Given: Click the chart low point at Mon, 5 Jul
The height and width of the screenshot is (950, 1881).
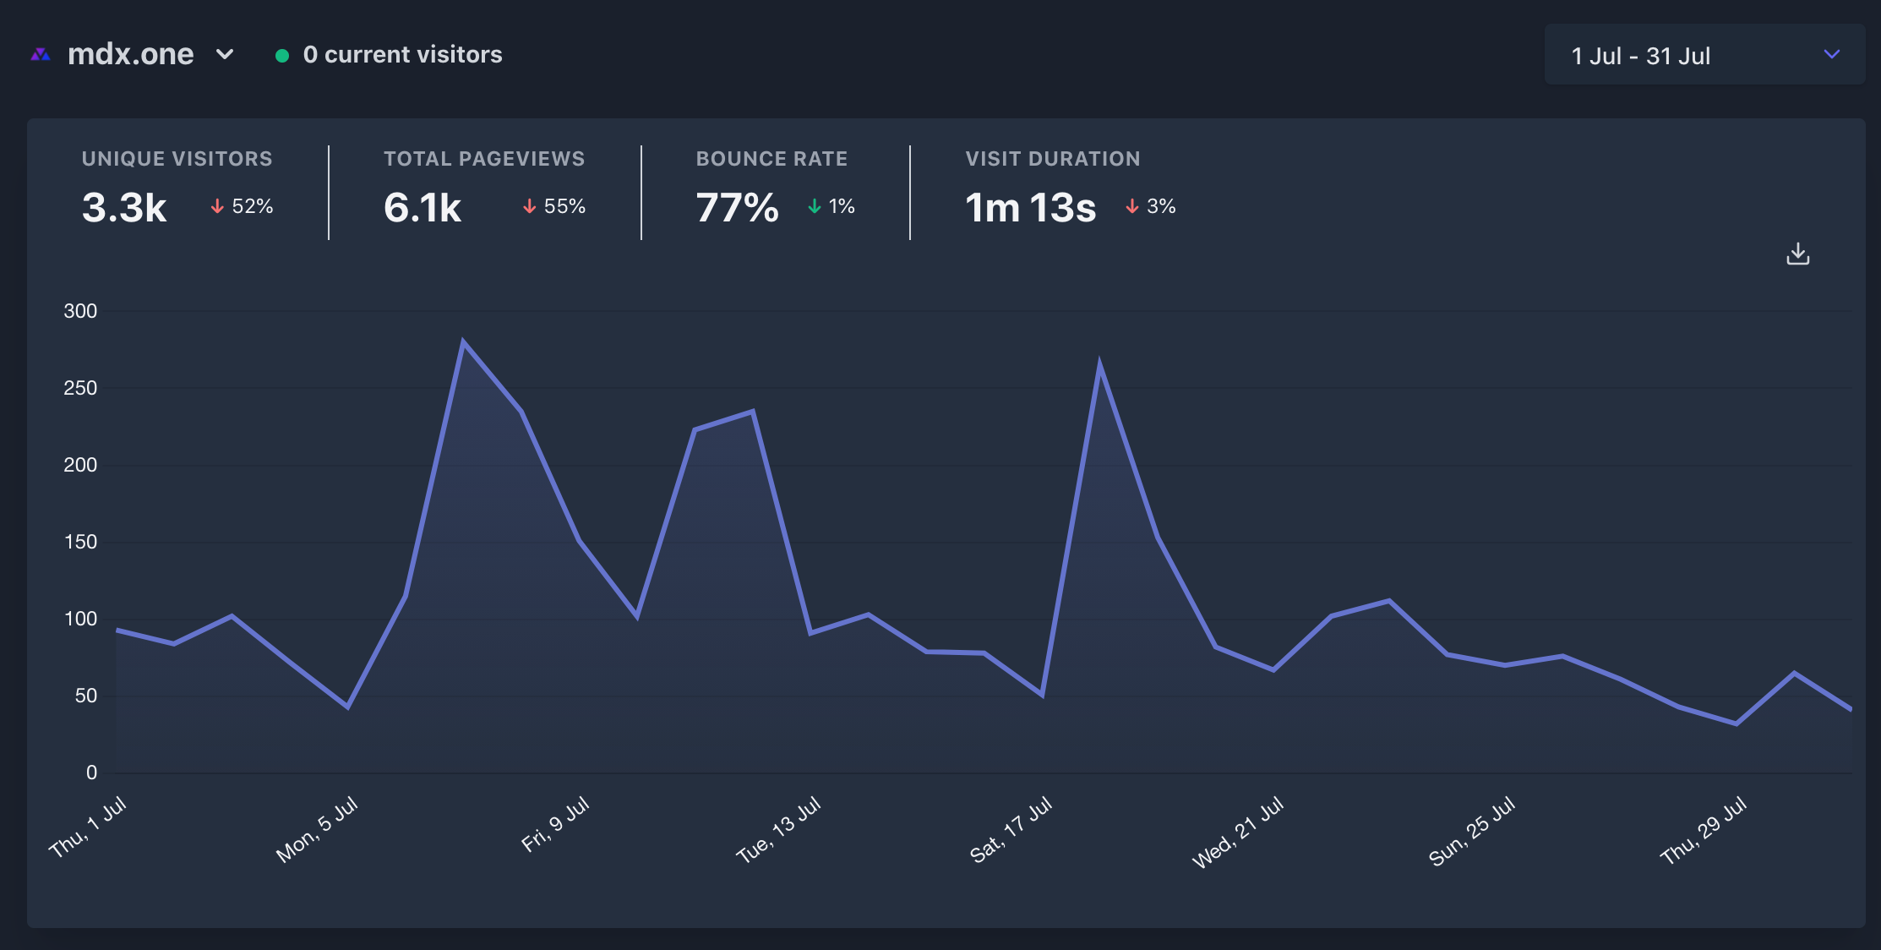Looking at the screenshot, I should point(347,707).
